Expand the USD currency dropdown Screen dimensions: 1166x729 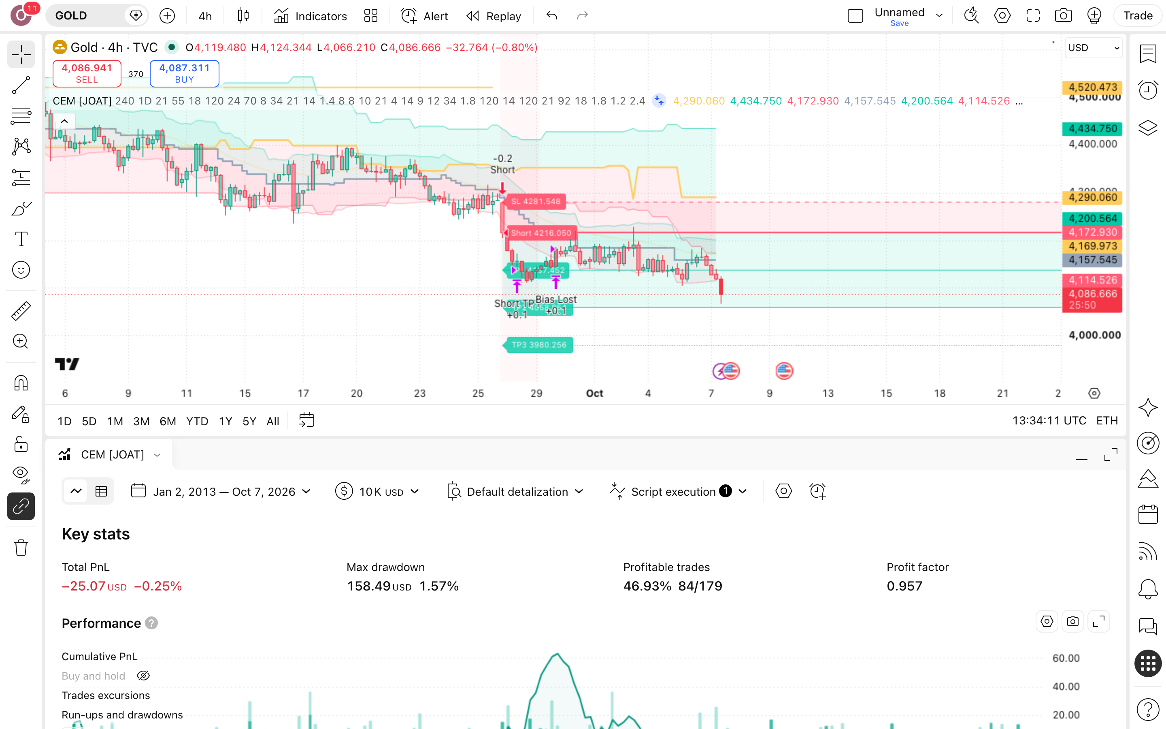click(x=1093, y=48)
